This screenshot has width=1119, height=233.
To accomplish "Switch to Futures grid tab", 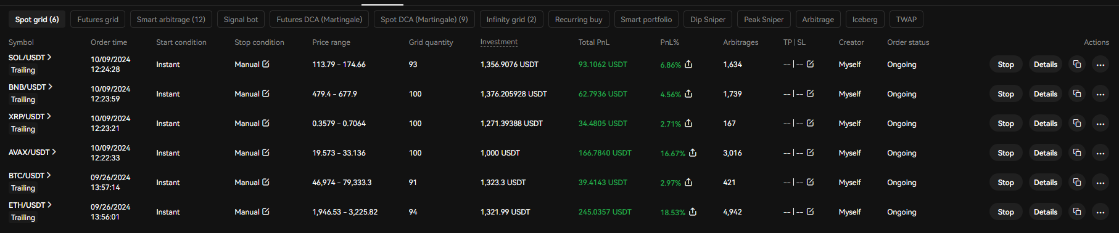I will [x=97, y=19].
